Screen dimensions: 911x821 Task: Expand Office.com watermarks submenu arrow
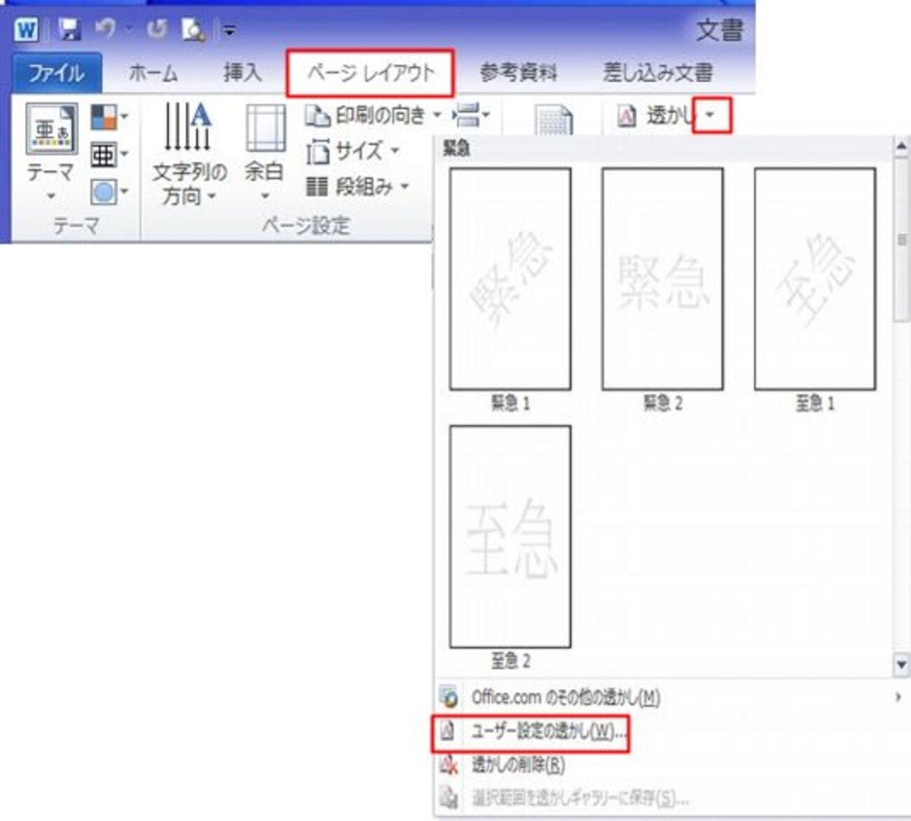898,697
